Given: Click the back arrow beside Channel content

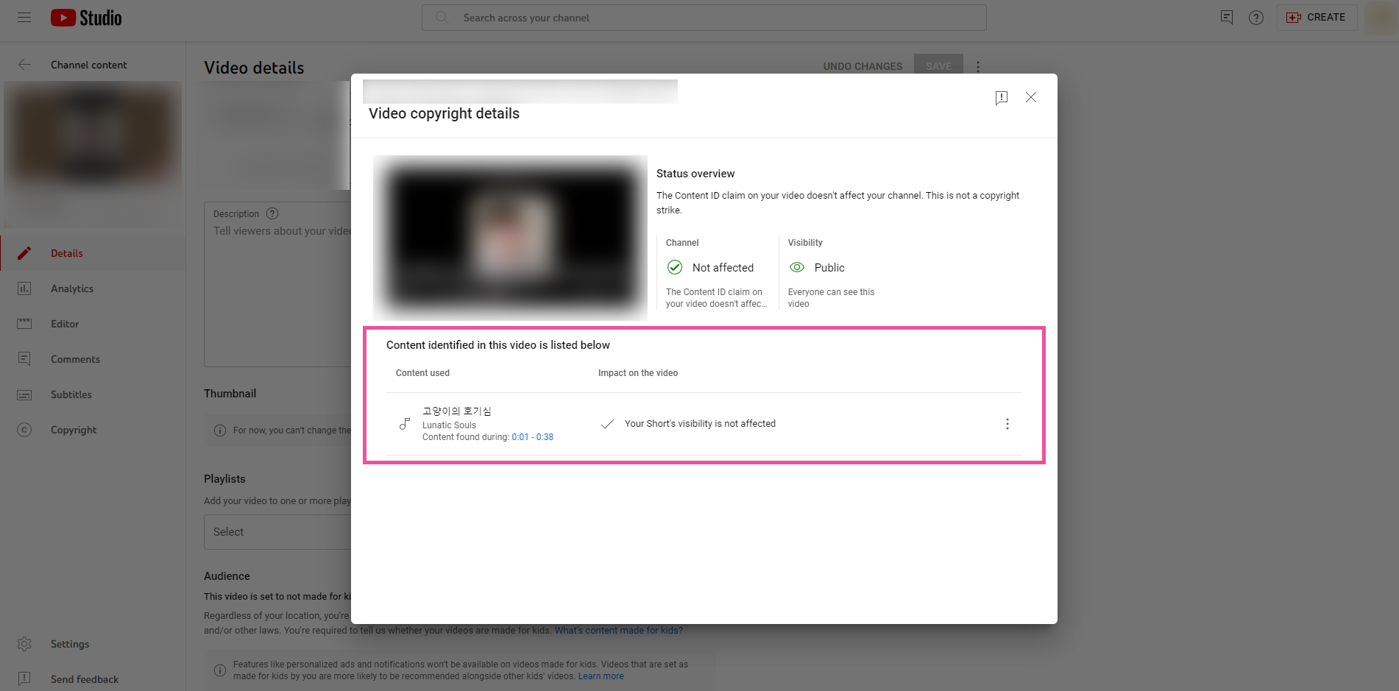Looking at the screenshot, I should [x=24, y=65].
